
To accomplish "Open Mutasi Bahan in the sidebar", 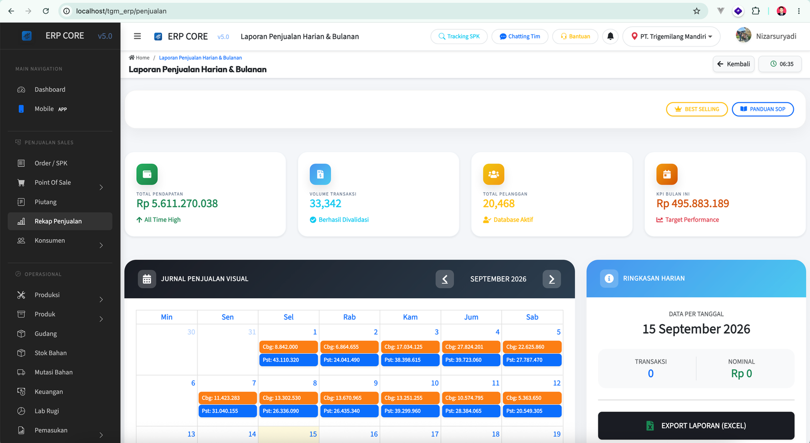I will [60, 372].
